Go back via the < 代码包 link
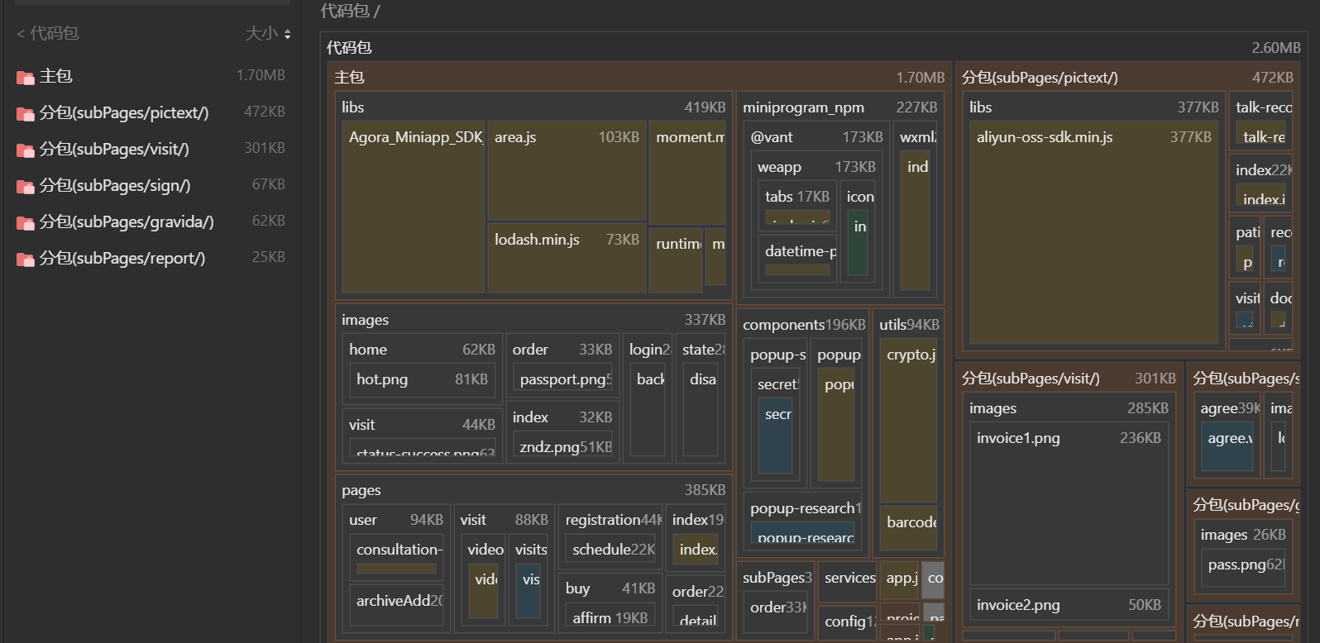Screen dimensions: 1320x643 point(48,33)
